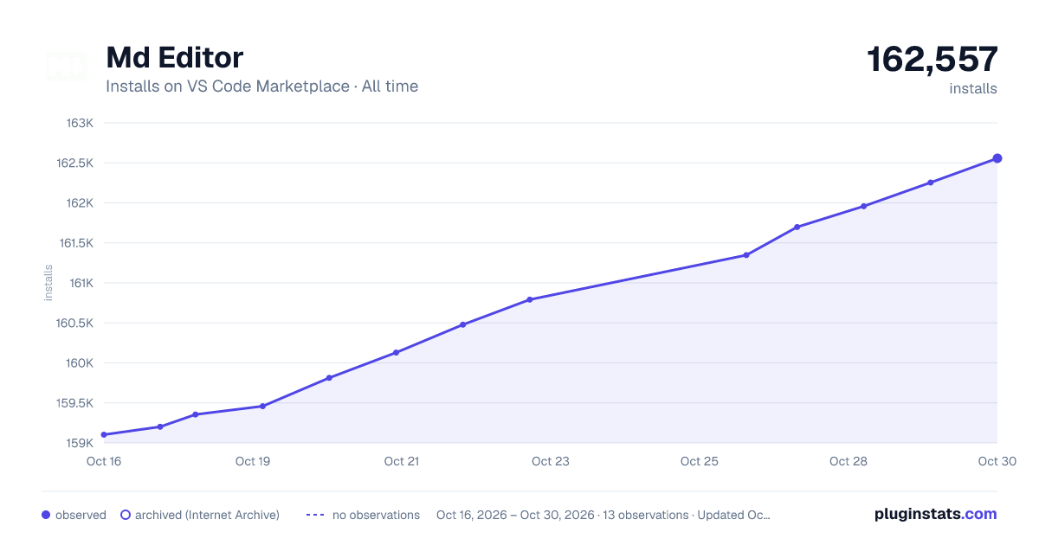Click the 159.5K y-axis label
This screenshot has width=1039, height=545.
point(75,402)
